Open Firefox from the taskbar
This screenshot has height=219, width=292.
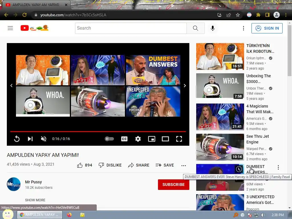click(69, 215)
